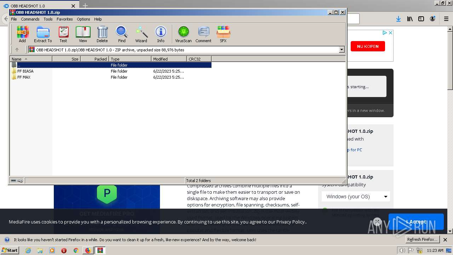Click Refresh Firefox button

422,239
